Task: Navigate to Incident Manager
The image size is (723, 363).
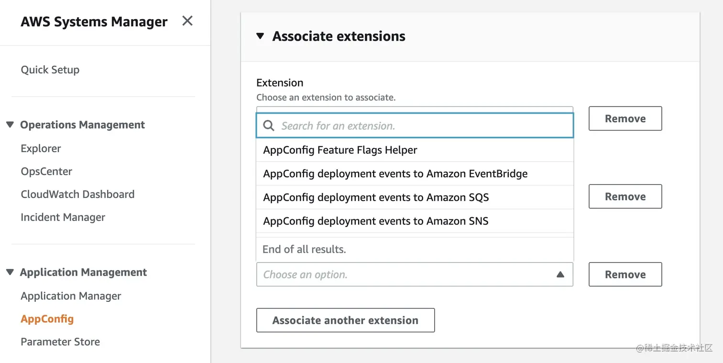Action: [63, 217]
